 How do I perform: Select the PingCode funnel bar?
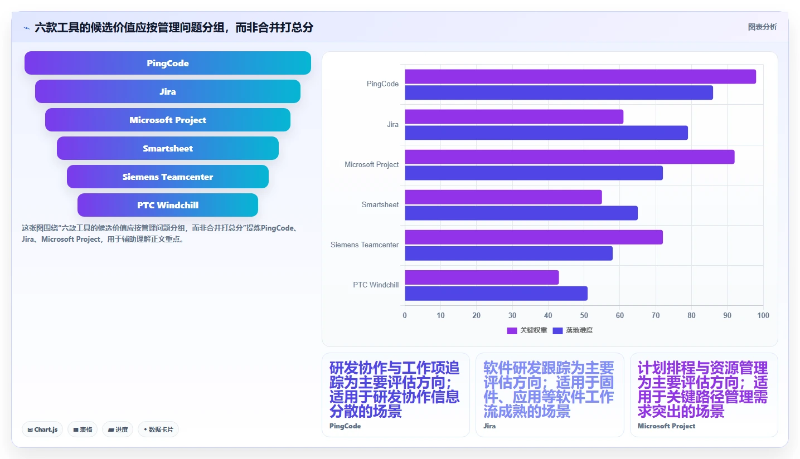pyautogui.click(x=168, y=63)
